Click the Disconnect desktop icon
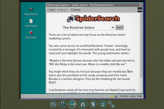 [x=31, y=35]
